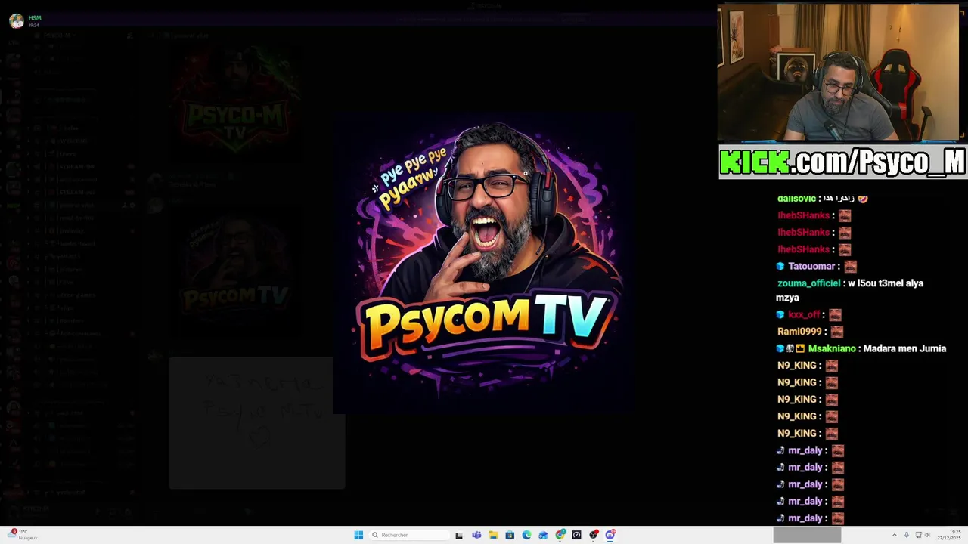Screen dimensions: 968x544
Task: Switch to Discord in the taskbar
Action: (610, 535)
